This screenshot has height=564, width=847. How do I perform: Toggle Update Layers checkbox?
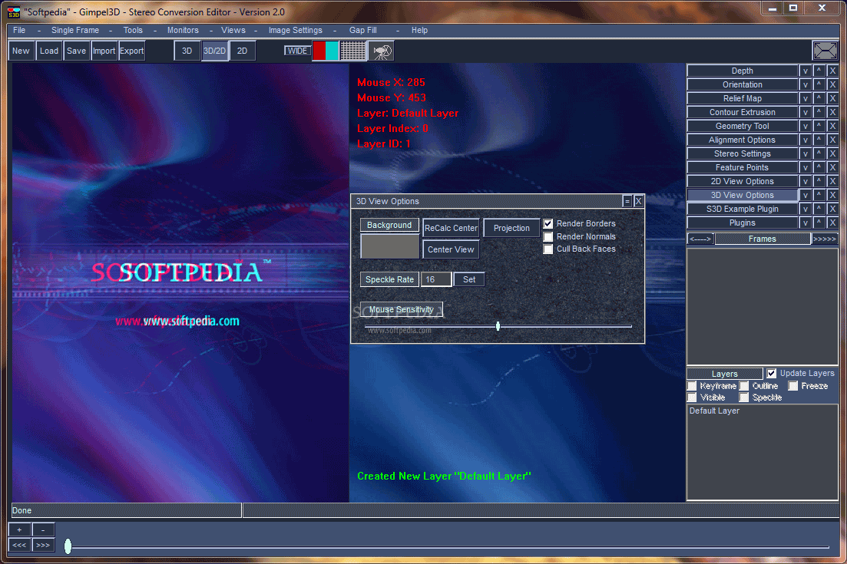772,374
